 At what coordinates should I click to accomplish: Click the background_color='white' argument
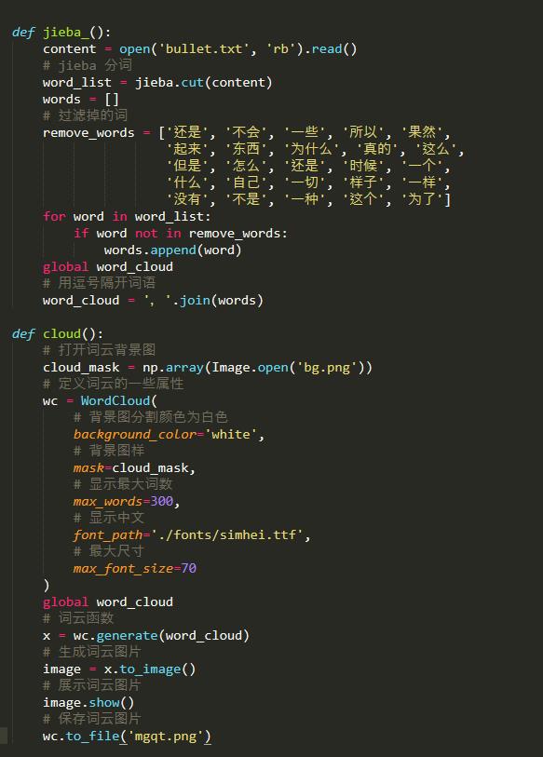pyautogui.click(x=165, y=435)
